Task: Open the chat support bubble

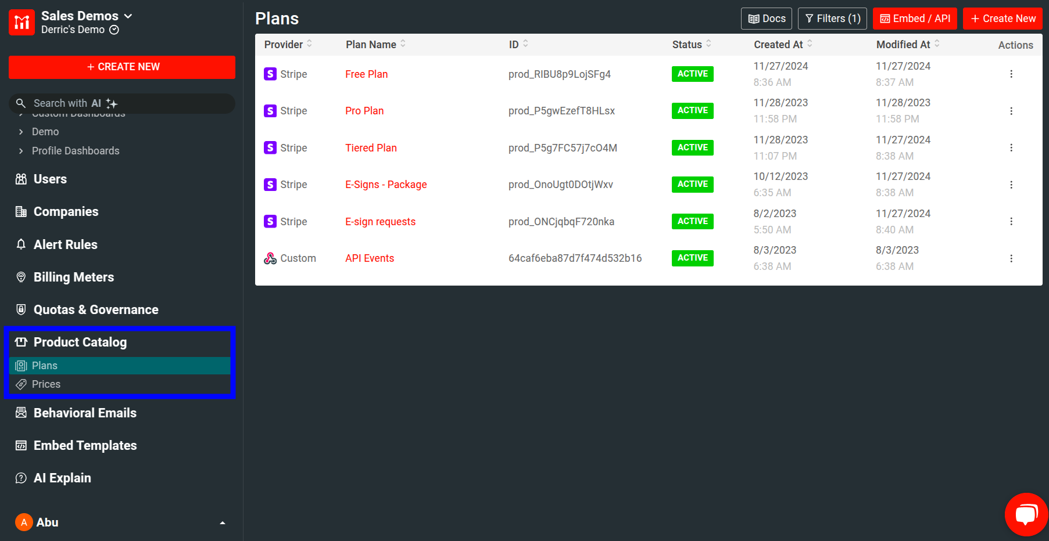Action: point(1026,514)
